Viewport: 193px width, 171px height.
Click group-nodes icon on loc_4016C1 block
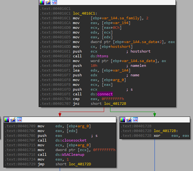click(x=54, y=3)
